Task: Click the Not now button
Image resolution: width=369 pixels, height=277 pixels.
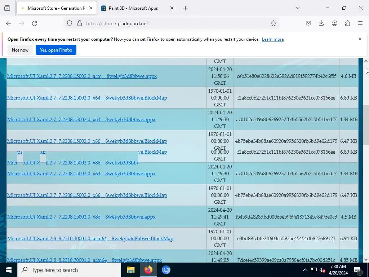Action: [x=20, y=50]
